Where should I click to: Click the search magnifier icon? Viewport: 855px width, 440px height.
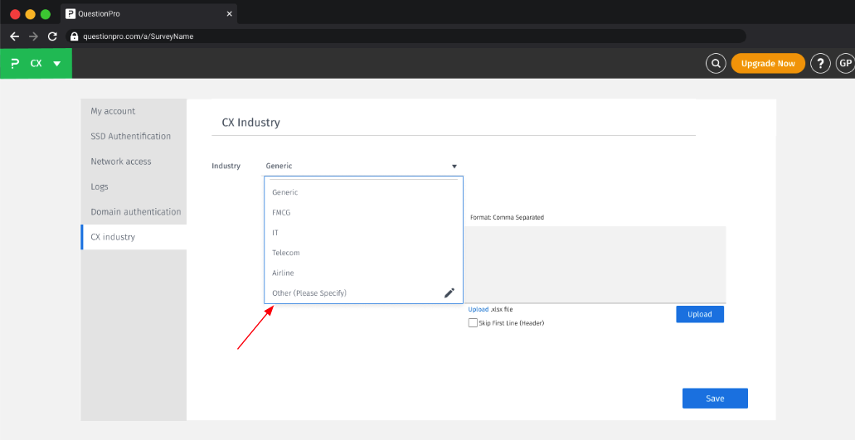tap(715, 64)
